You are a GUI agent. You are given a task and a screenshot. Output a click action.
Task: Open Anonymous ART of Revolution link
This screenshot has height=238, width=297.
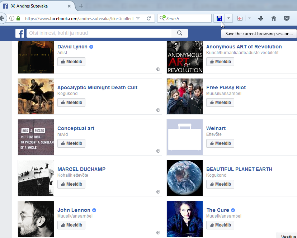coord(244,47)
